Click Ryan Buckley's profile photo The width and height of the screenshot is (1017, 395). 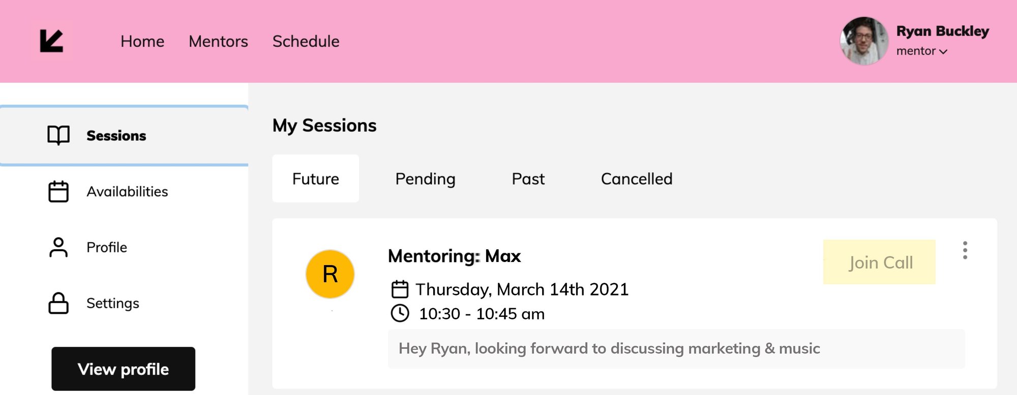coord(864,41)
